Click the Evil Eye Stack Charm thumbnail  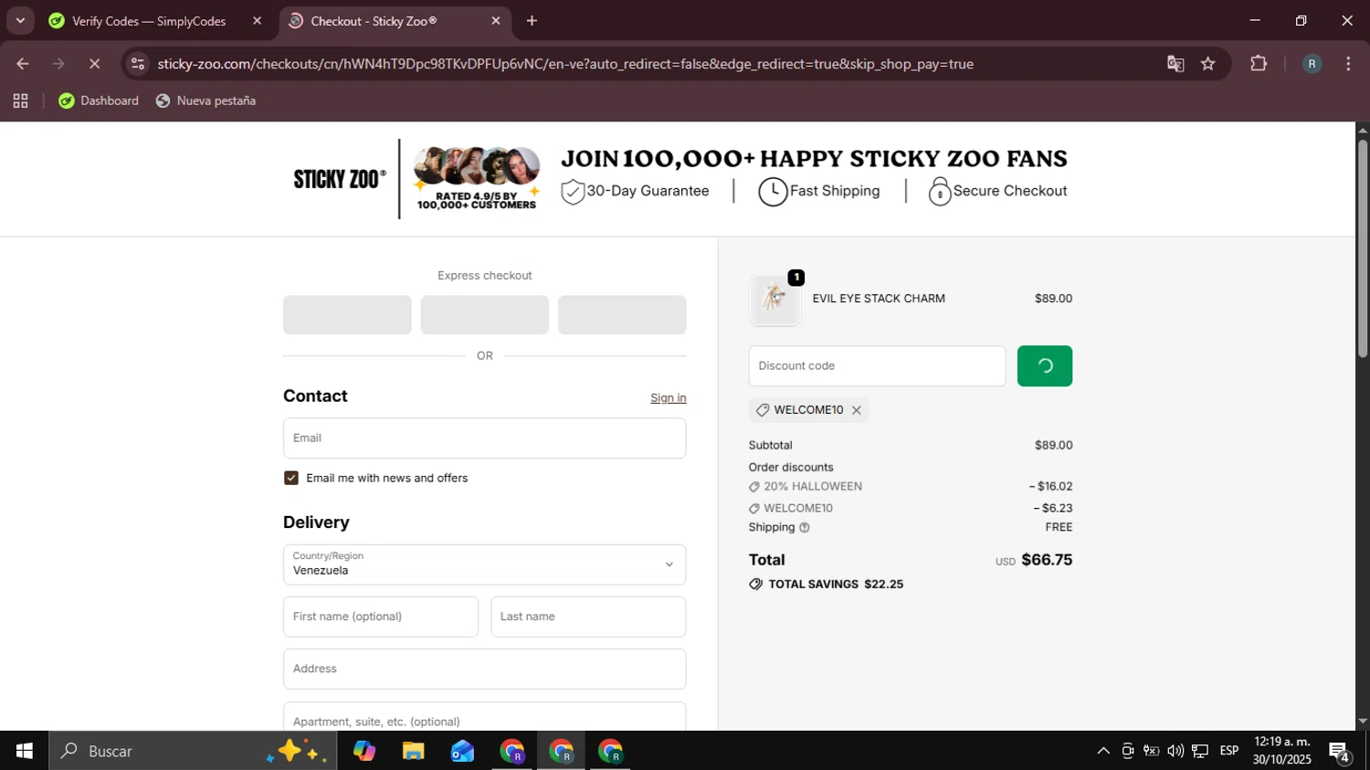click(775, 299)
